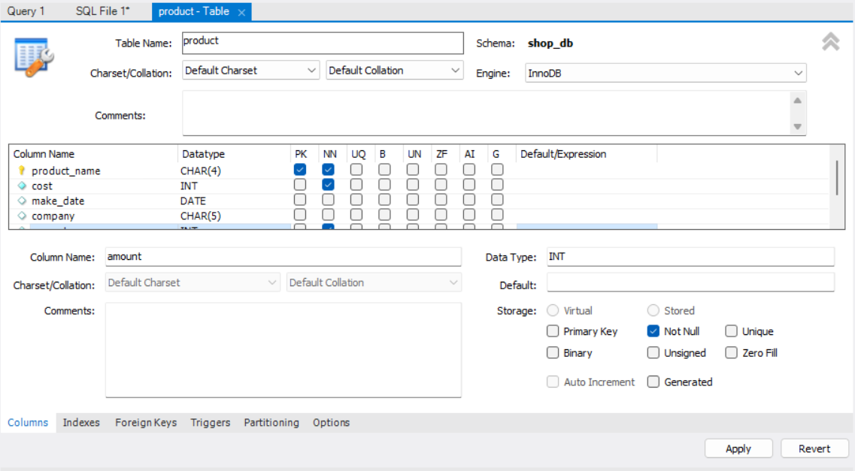This screenshot has width=855, height=471.
Task: Switch to the Query 1 tab
Action: 26,11
